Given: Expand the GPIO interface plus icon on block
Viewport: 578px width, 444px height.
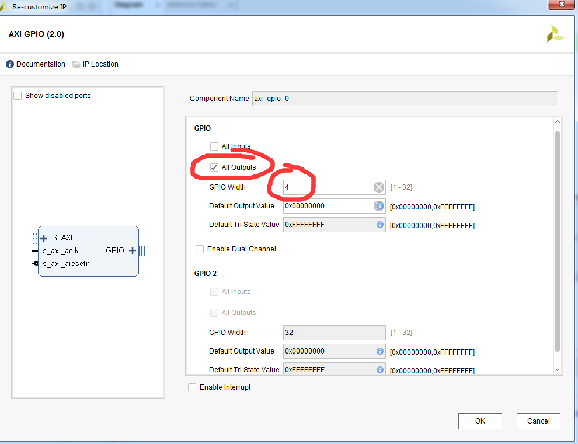Looking at the screenshot, I should [133, 251].
